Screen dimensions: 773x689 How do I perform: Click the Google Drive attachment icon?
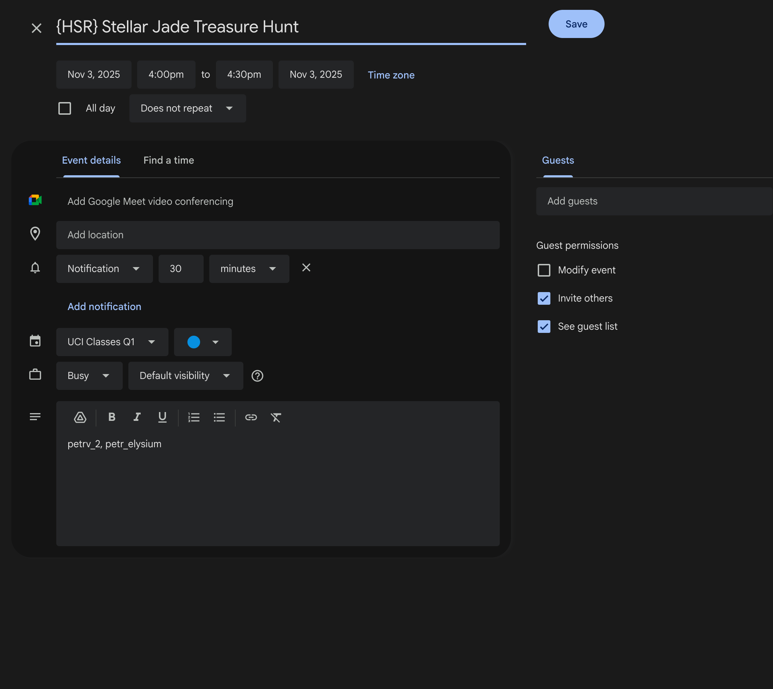point(80,417)
